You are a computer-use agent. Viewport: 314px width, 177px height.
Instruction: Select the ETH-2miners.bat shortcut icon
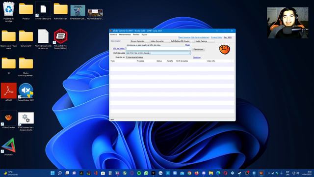tap(26, 121)
